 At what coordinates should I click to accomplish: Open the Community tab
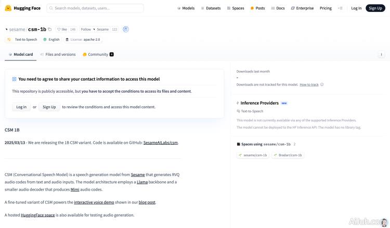click(98, 54)
